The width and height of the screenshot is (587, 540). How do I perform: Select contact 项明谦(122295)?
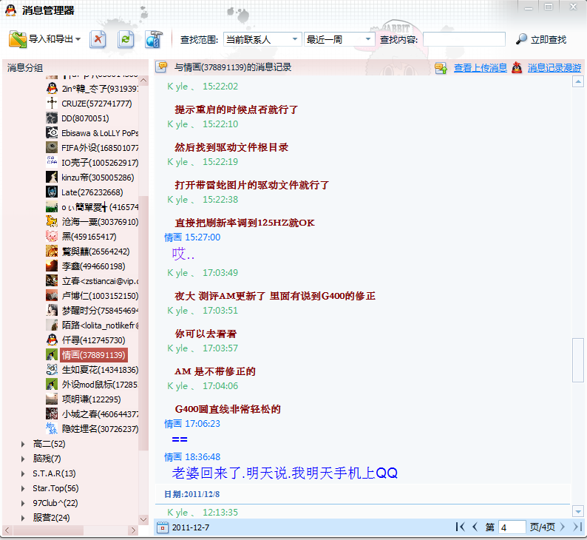[x=92, y=399]
